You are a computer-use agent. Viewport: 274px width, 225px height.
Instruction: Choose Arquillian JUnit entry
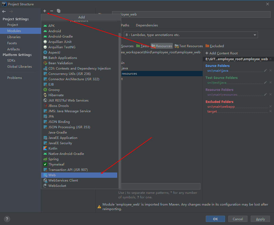point(79,42)
